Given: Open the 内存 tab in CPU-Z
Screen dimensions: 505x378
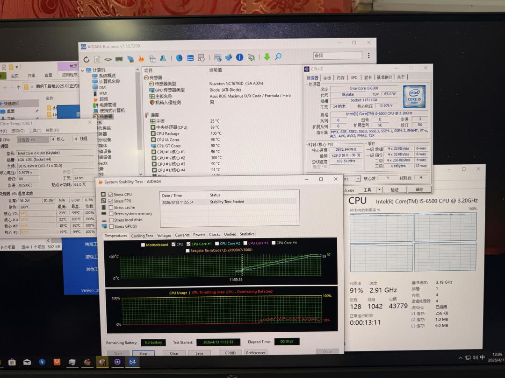Looking at the screenshot, I should tap(341, 77).
